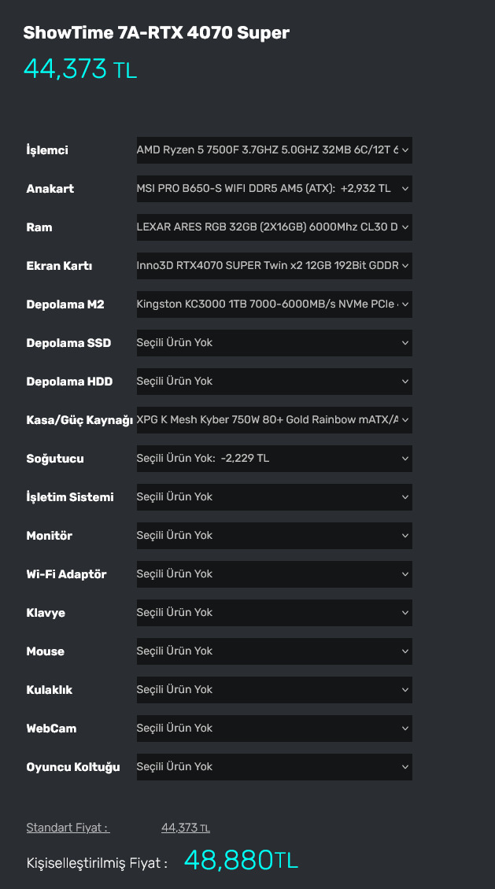
Task: Click the ShowTime 7A-RTX 4070 Super title
Action: (x=156, y=33)
